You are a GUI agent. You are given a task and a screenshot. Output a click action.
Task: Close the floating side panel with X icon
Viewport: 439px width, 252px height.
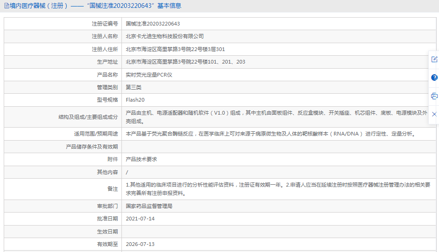click(434, 114)
